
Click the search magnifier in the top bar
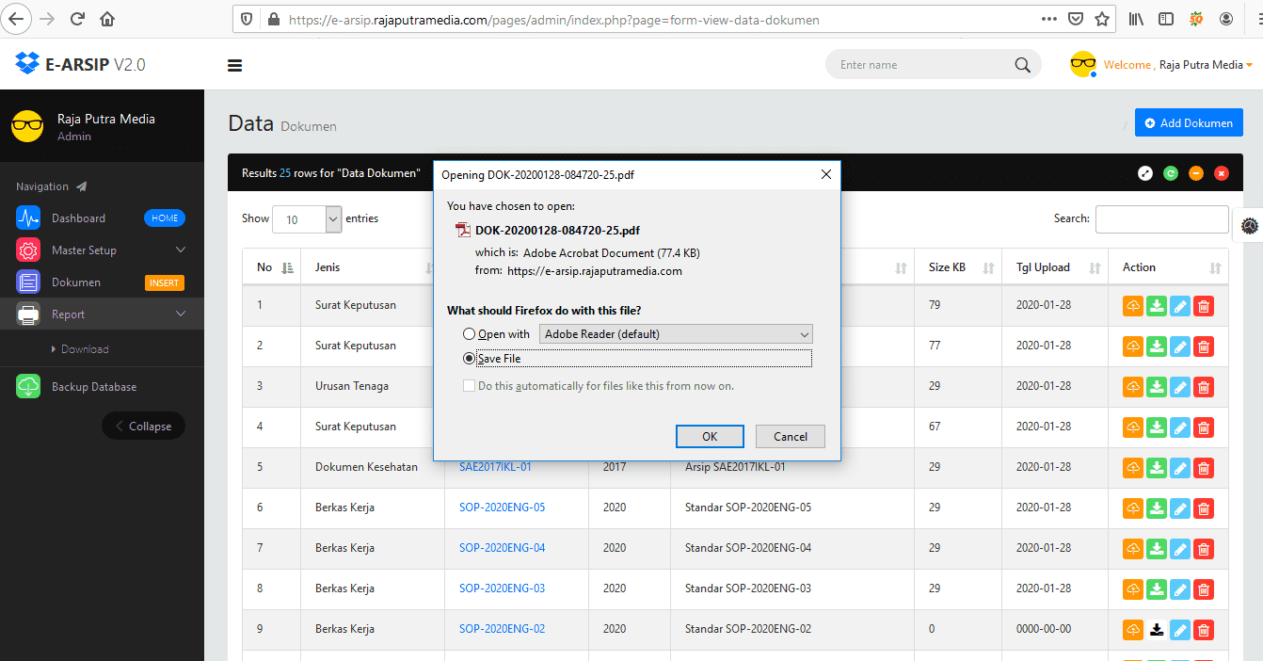coord(1022,64)
